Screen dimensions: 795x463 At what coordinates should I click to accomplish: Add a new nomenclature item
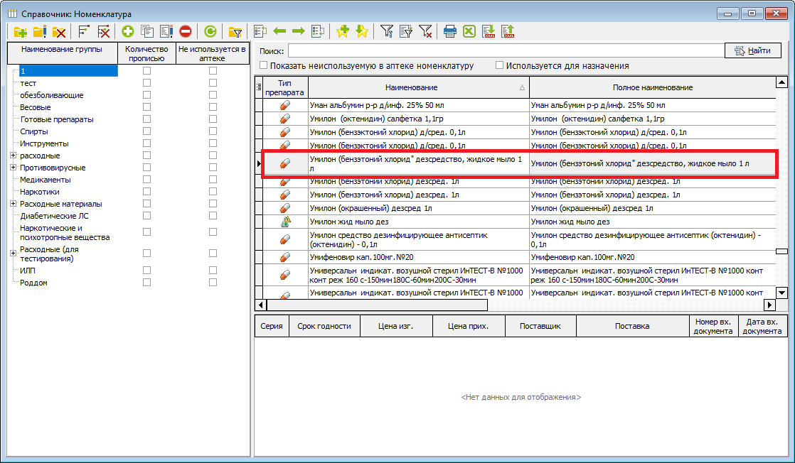click(128, 32)
